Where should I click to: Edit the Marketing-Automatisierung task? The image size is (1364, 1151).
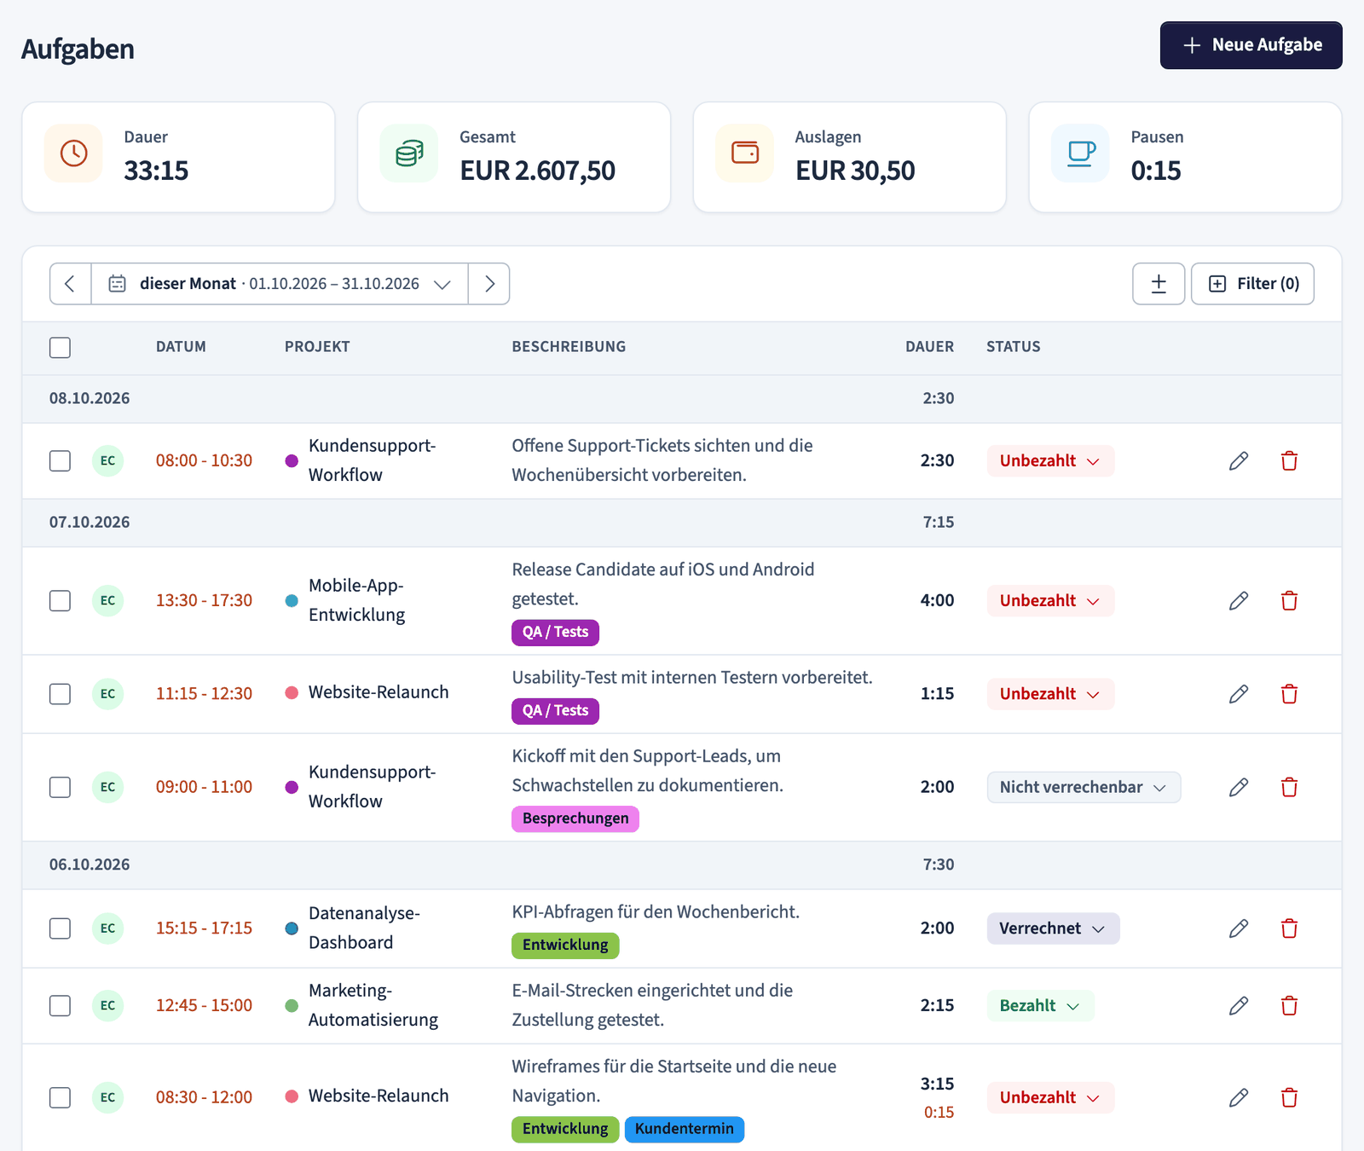[1239, 1006]
